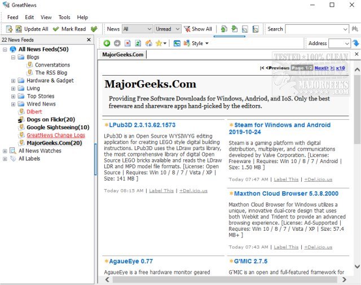
Task: Open the AgaueEye 0.77 article link
Action: 131,261
